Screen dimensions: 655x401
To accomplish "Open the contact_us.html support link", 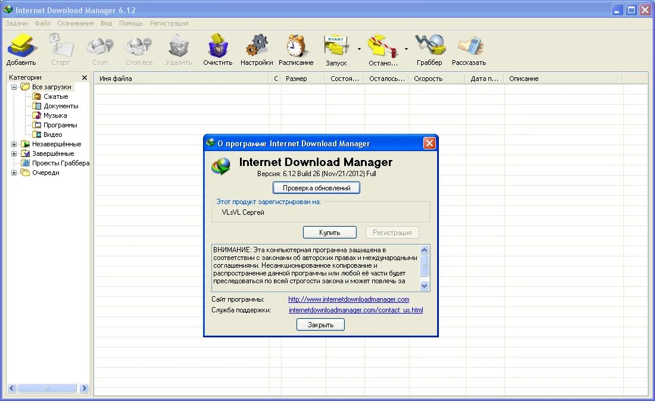I will tap(356, 310).
